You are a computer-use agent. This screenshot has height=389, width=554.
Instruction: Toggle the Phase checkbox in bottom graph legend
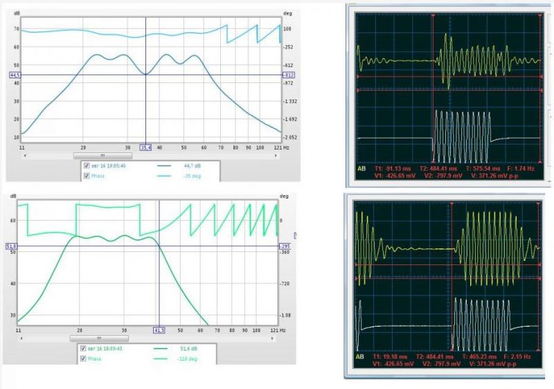tap(83, 359)
